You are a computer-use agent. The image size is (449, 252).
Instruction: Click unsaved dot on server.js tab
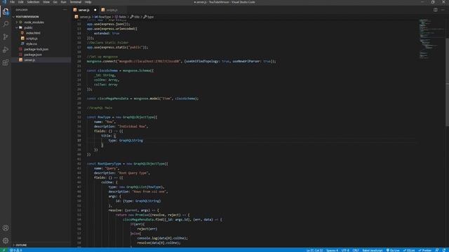click(x=95, y=10)
